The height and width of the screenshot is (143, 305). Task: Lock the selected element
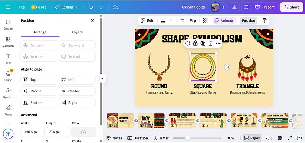click(x=195, y=43)
